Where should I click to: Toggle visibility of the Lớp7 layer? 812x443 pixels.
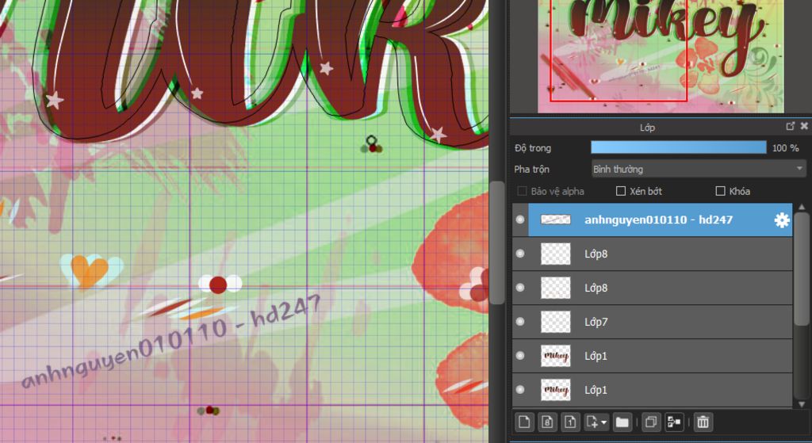click(x=520, y=322)
